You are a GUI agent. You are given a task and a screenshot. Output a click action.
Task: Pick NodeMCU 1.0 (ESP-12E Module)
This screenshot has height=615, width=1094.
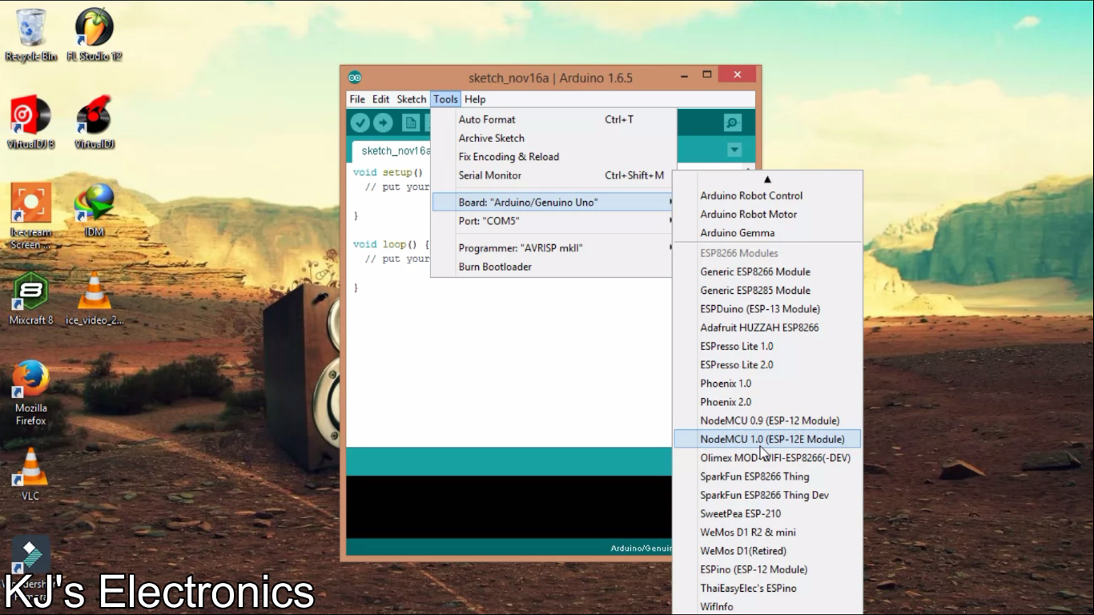pyautogui.click(x=768, y=439)
